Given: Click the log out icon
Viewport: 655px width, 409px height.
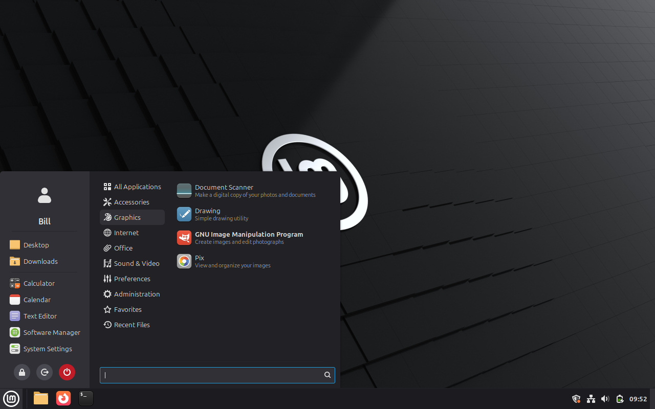Looking at the screenshot, I should coord(45,372).
